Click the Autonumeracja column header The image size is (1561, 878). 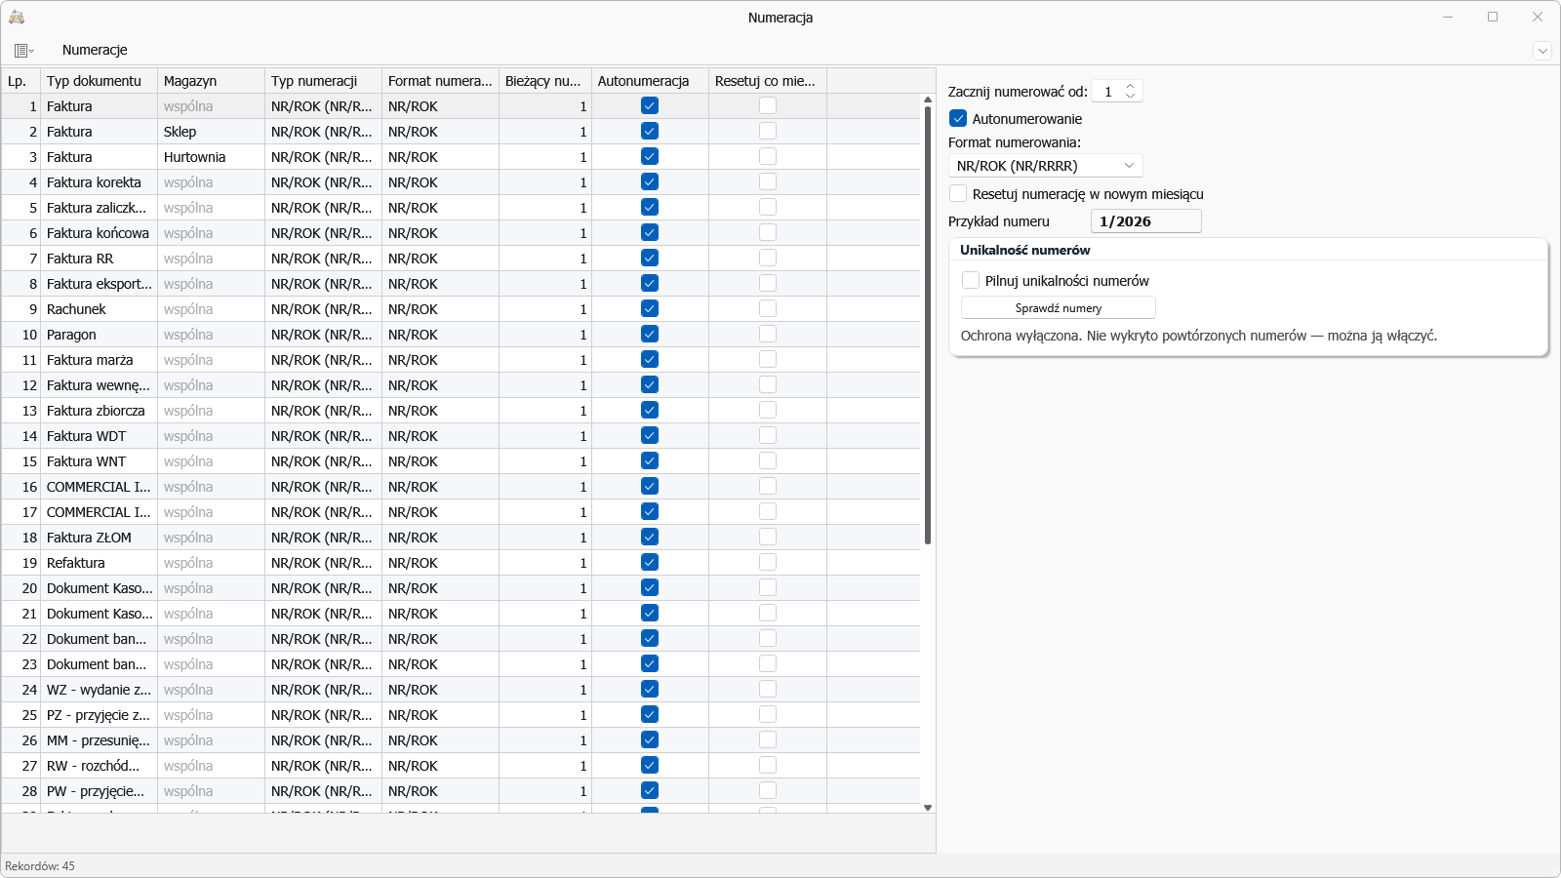click(x=650, y=81)
